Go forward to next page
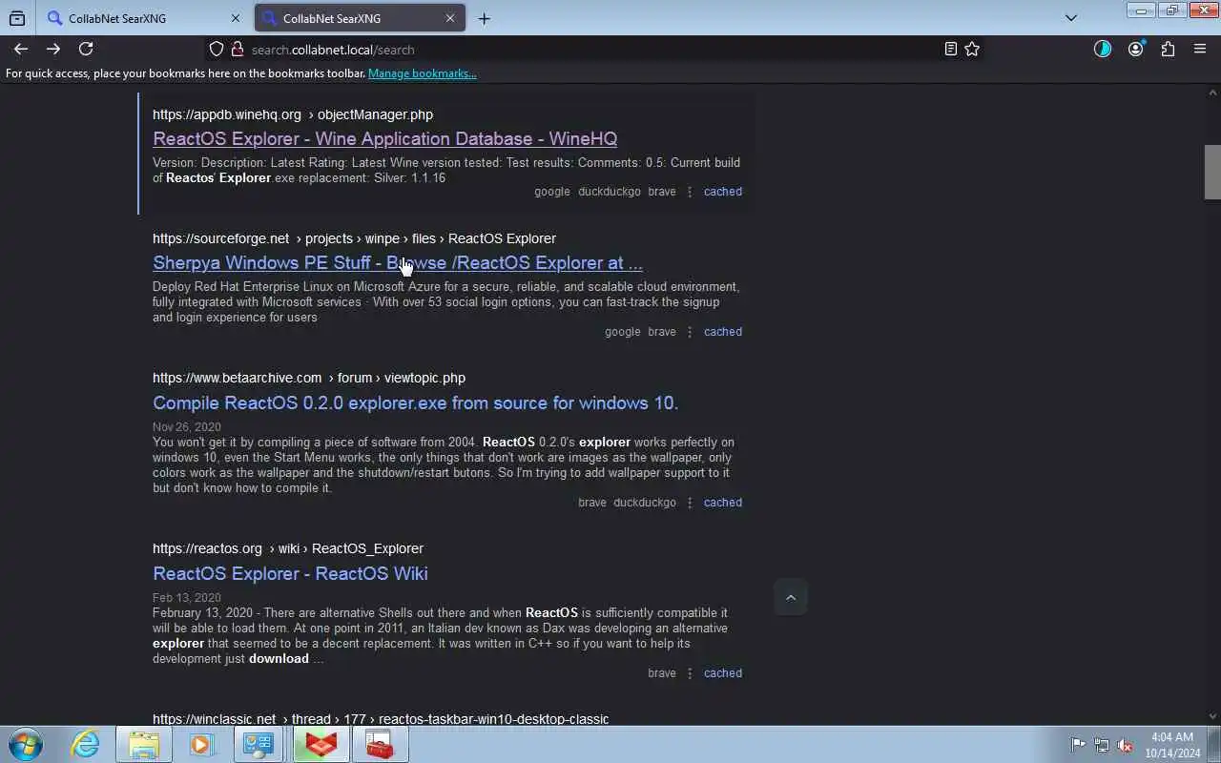1221x763 pixels. pos(53,49)
